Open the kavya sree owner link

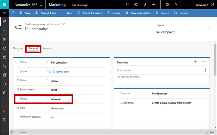coord(62,72)
